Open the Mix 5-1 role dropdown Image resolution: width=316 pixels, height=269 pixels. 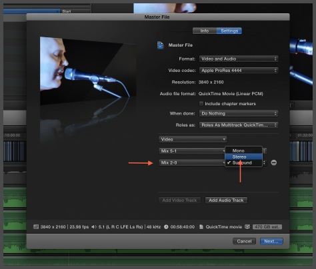(x=192, y=151)
